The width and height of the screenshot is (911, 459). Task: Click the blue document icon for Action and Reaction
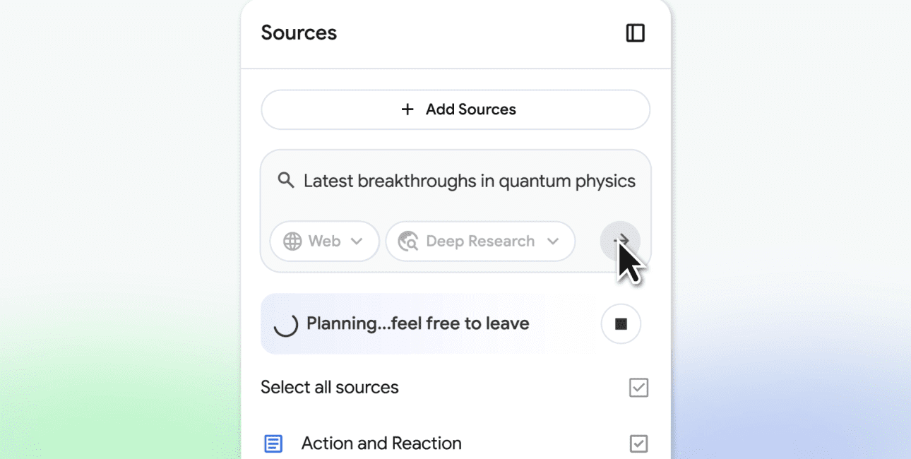click(273, 443)
